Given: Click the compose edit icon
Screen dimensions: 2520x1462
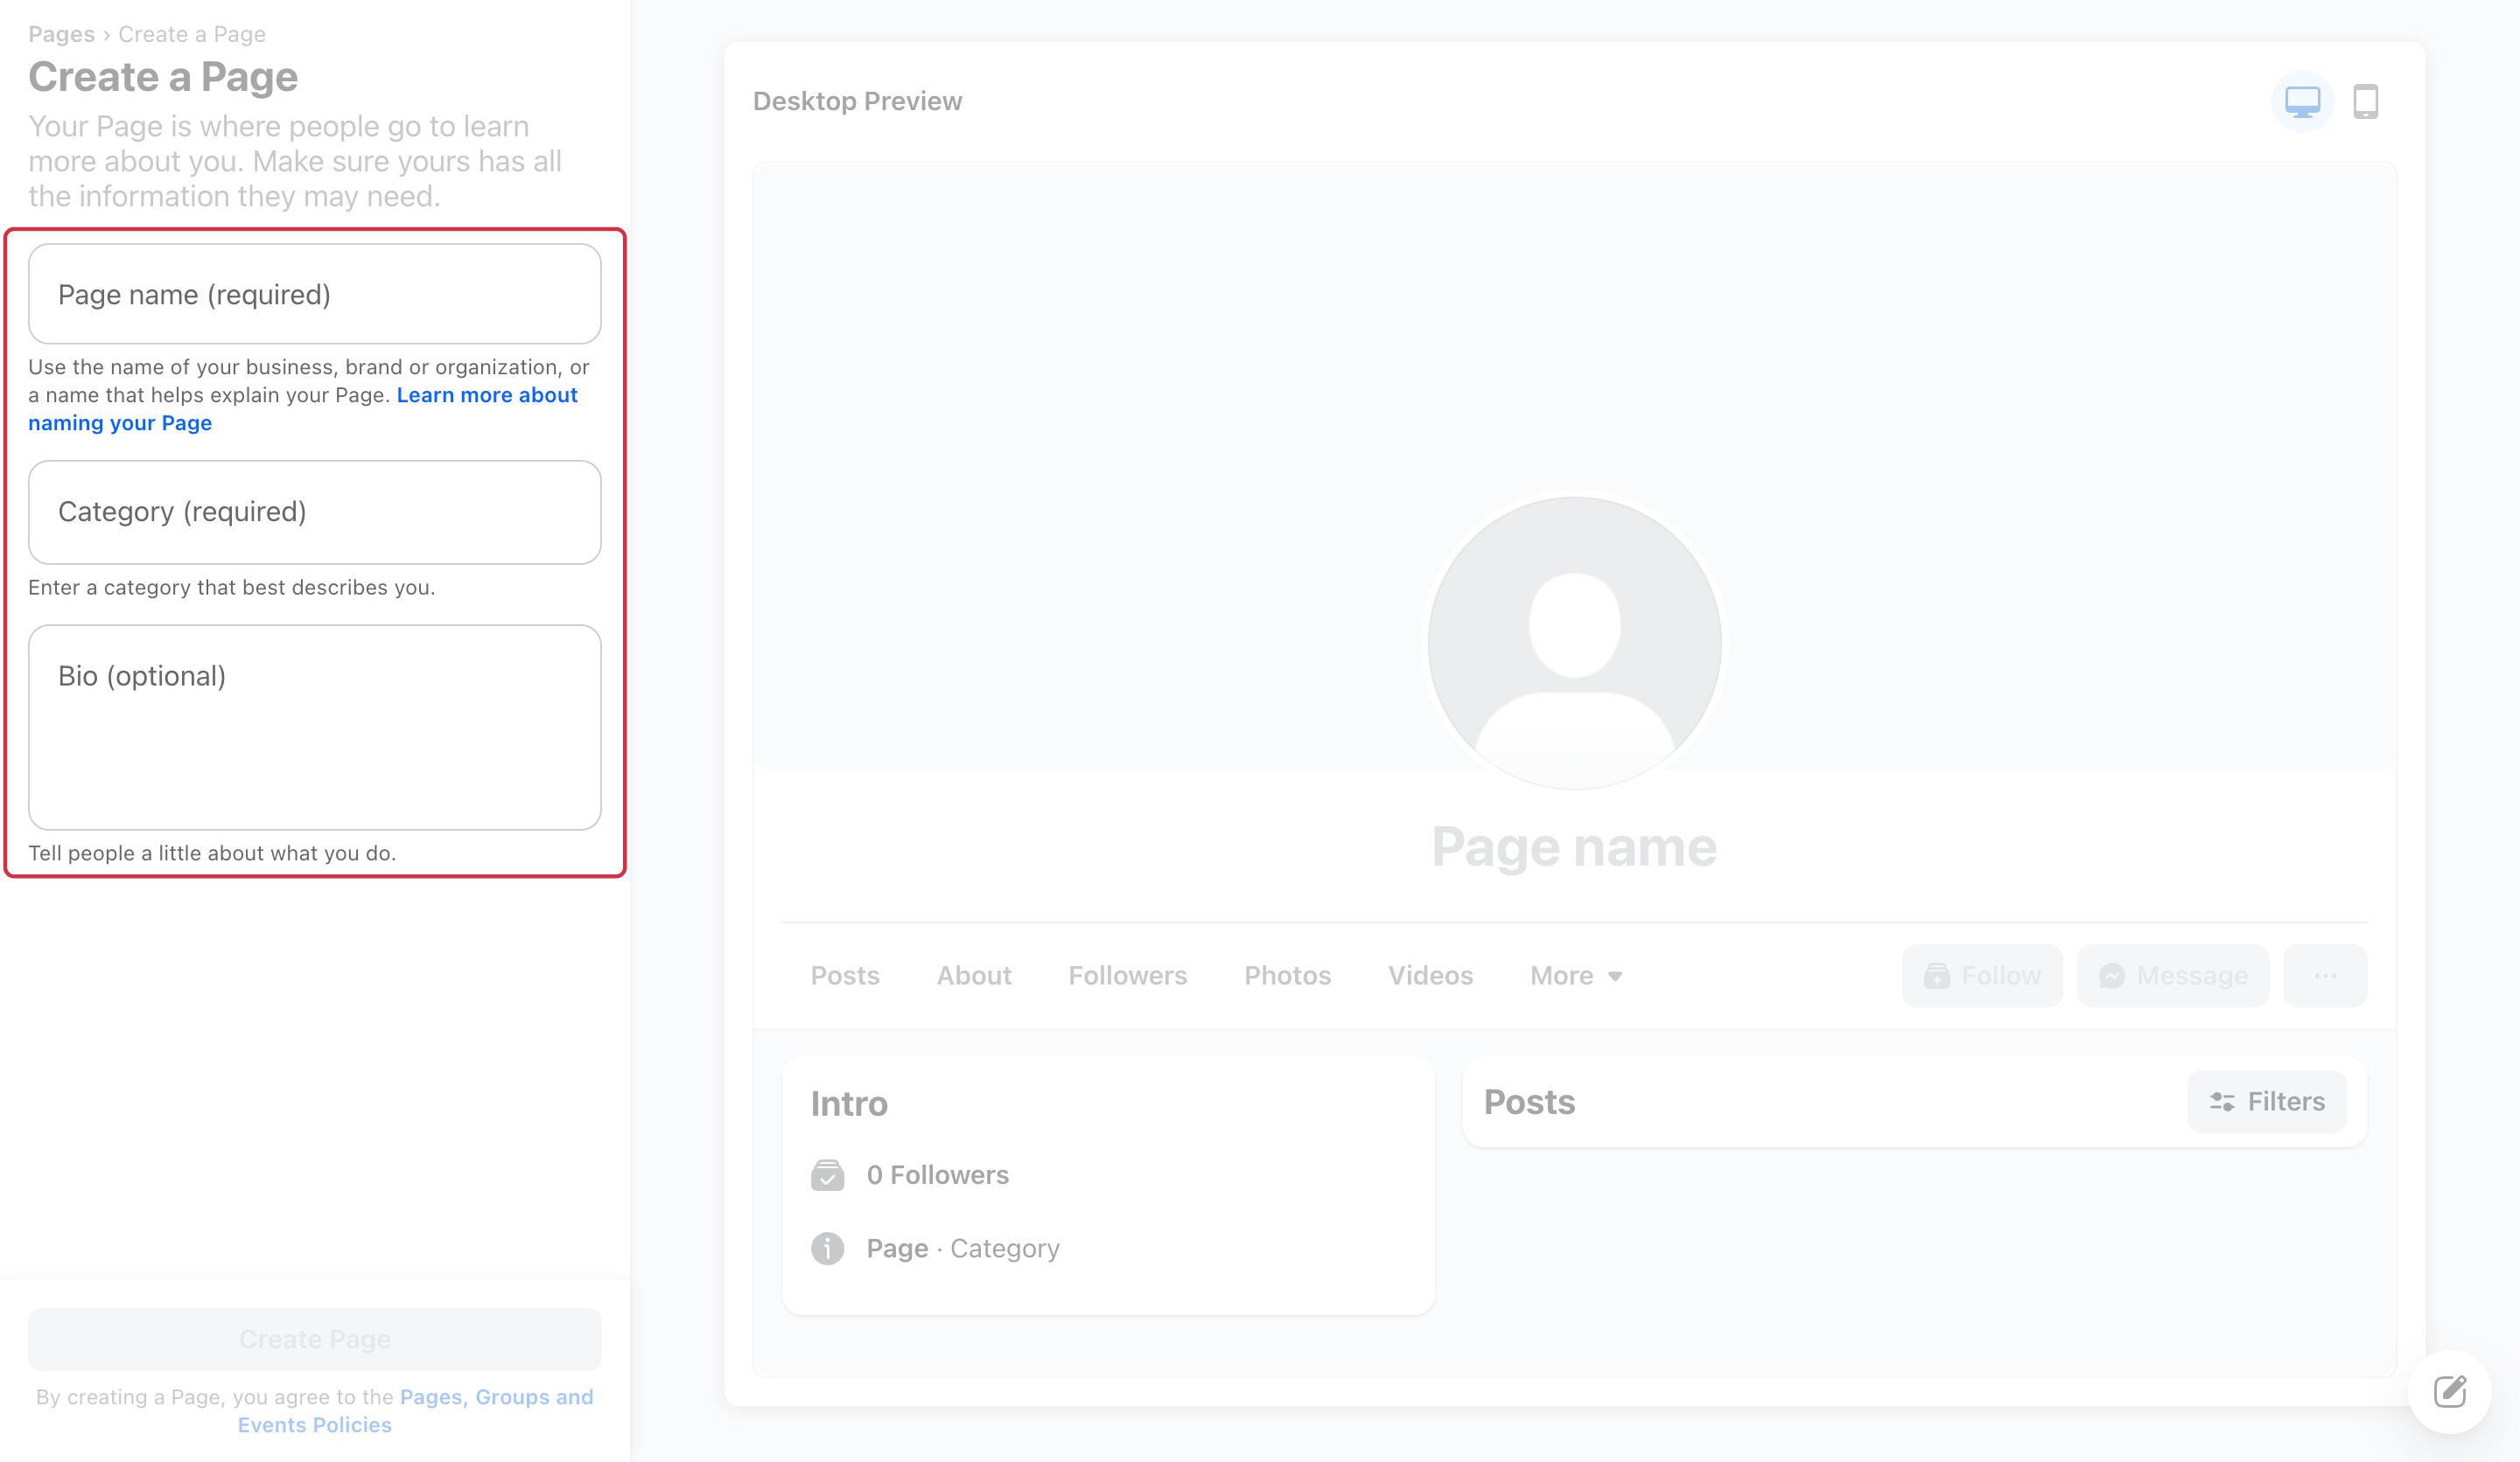Looking at the screenshot, I should 2450,1391.
